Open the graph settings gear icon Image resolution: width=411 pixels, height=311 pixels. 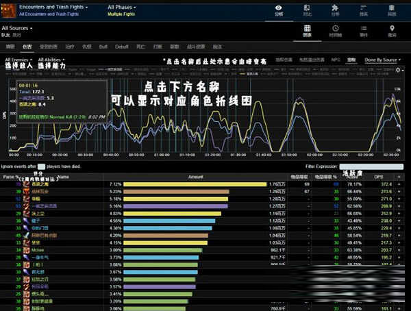point(398,70)
